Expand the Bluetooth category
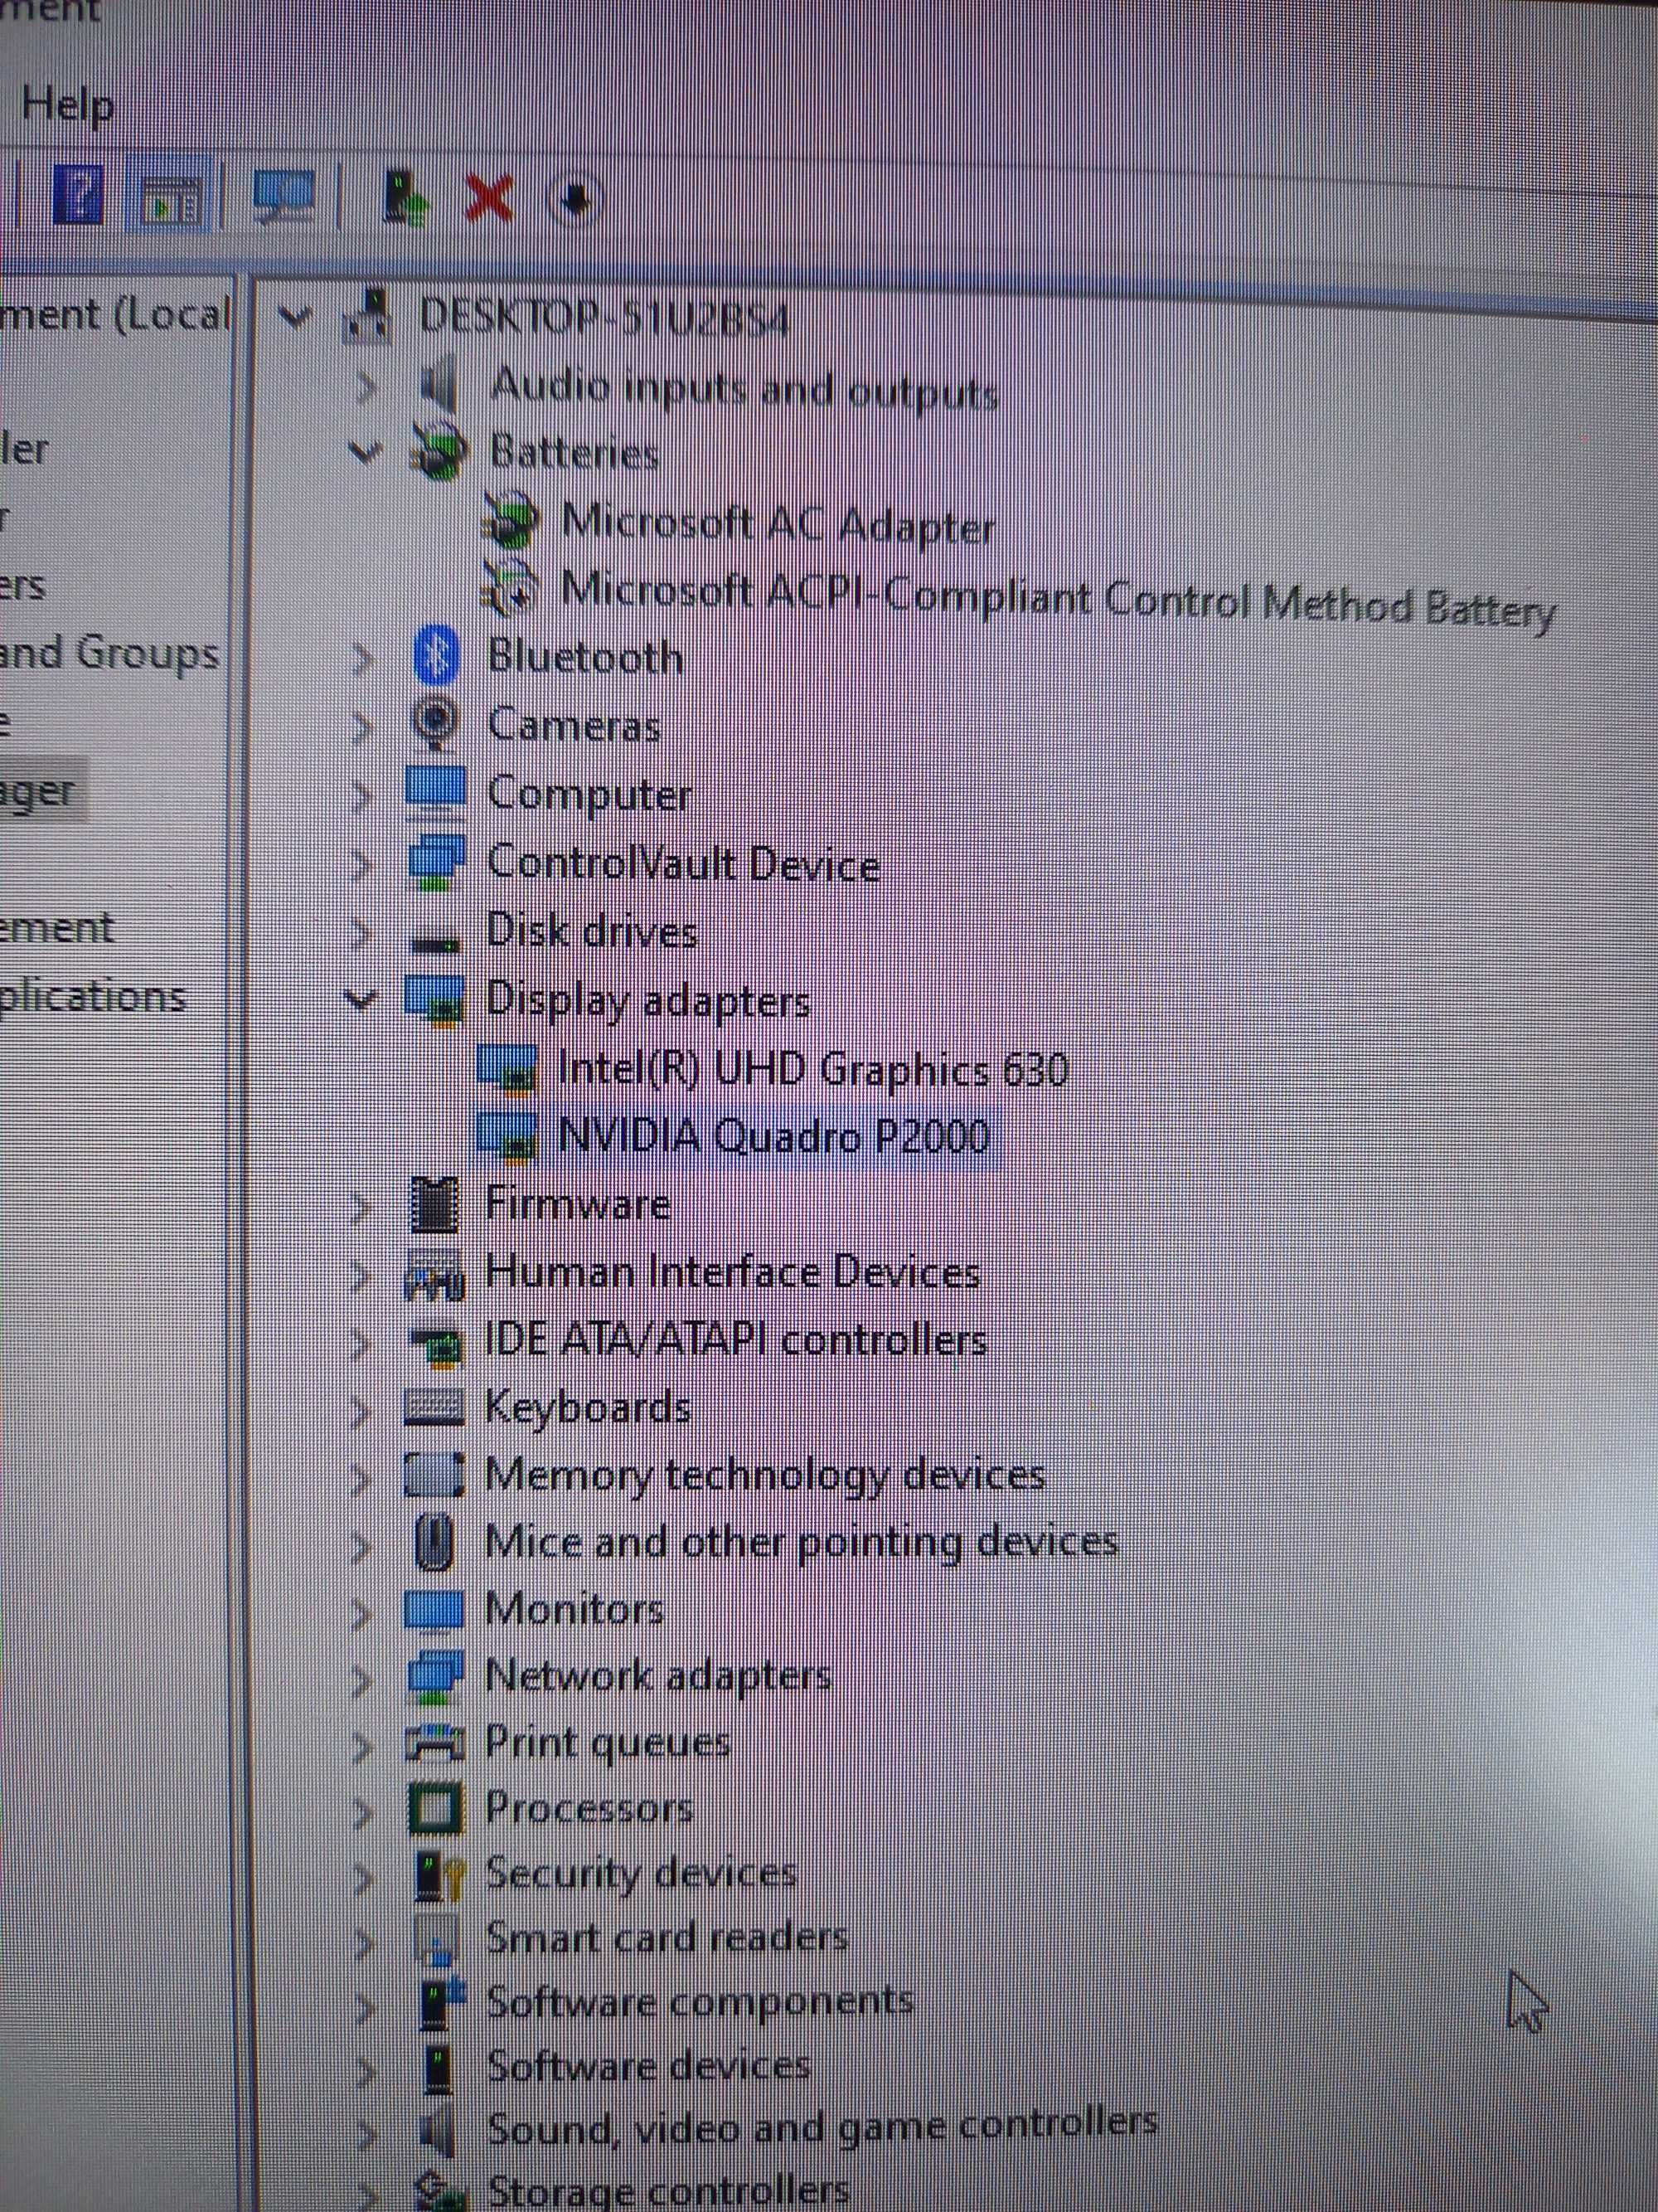This screenshot has width=1658, height=2212. [361, 658]
